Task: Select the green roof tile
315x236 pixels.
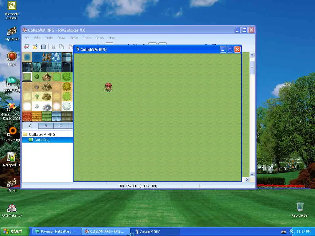Action: click(47, 116)
